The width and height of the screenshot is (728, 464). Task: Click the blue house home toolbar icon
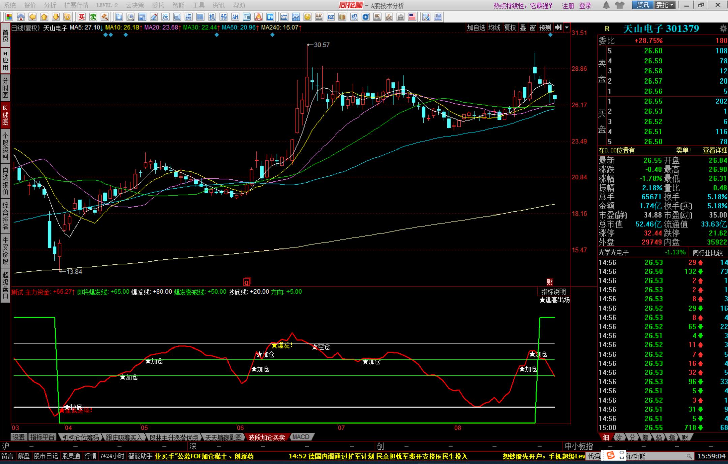coord(21,17)
